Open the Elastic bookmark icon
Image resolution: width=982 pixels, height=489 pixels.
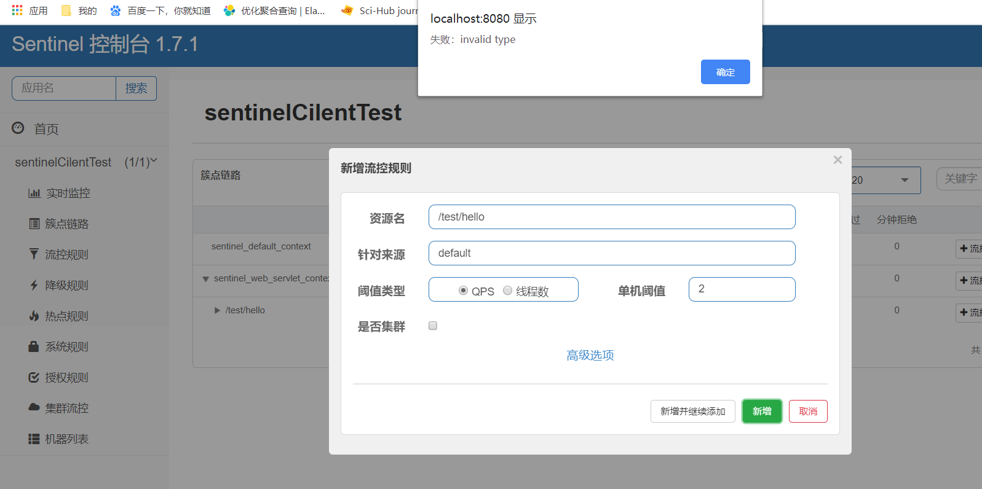pyautogui.click(x=229, y=10)
